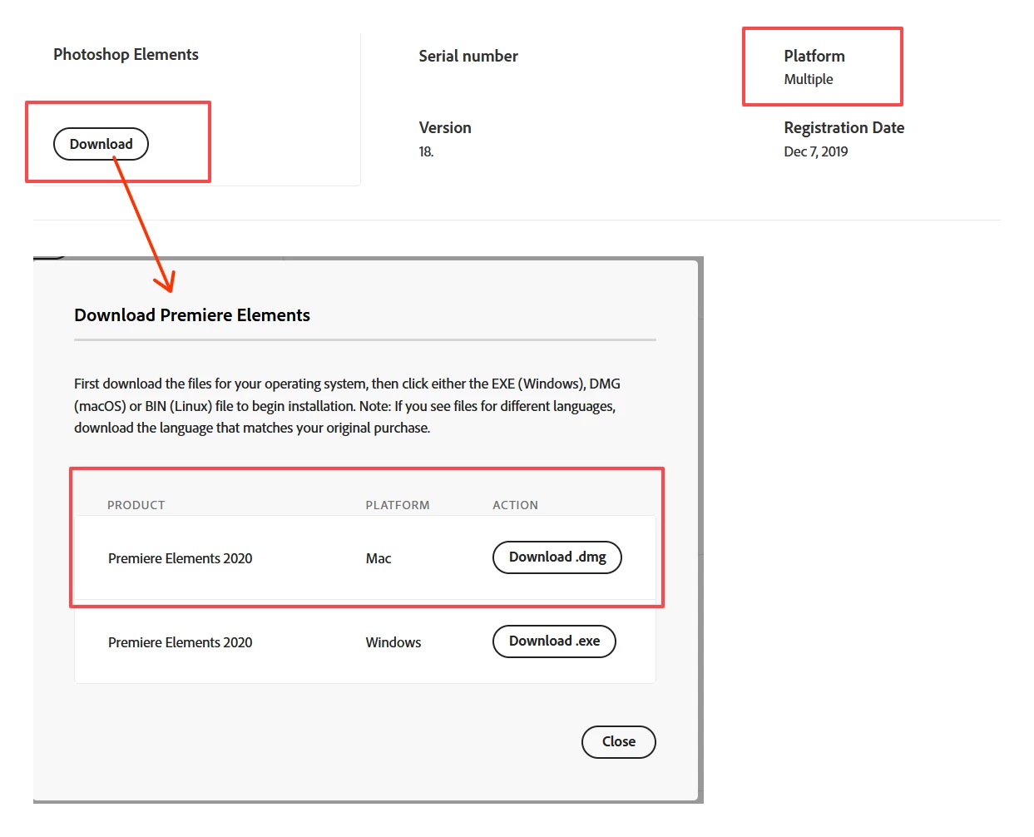Close the Download Premiere Elements dialog
This screenshot has width=1034, height=837.
pos(619,742)
